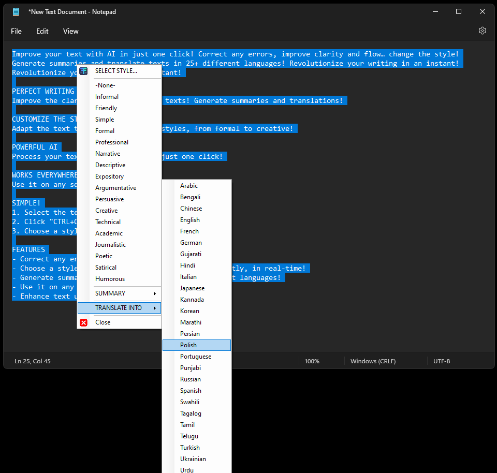The height and width of the screenshot is (473, 497).
Task: Apply the Professional style
Action: pos(120,142)
